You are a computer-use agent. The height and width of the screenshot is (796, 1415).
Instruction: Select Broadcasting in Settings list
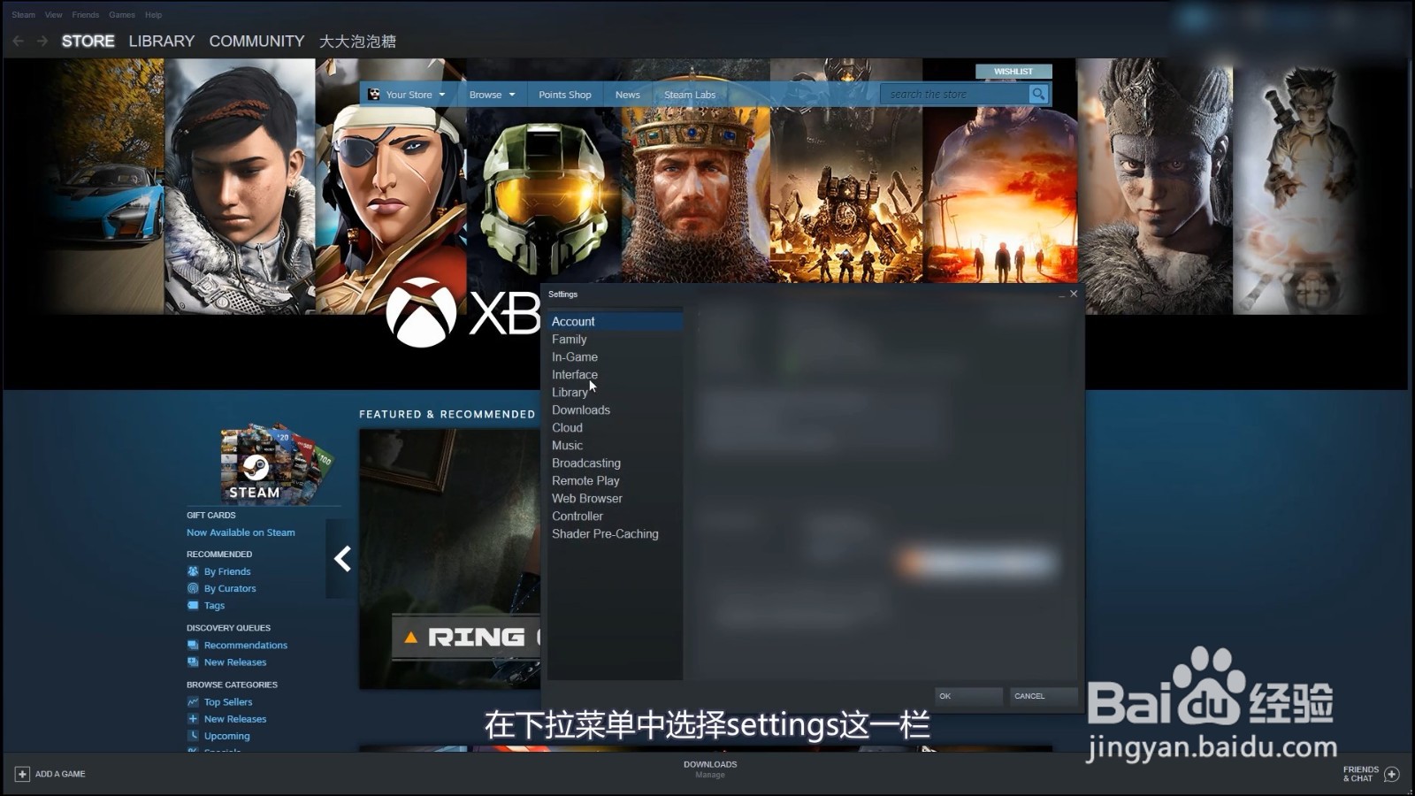pyautogui.click(x=615, y=463)
